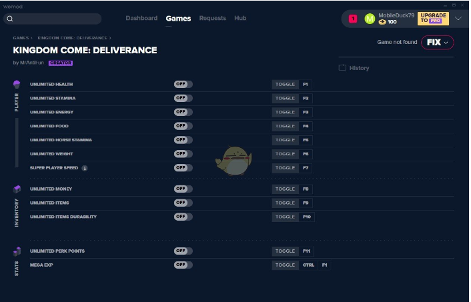The width and height of the screenshot is (471, 302).
Task: Click Toggle hotkey for Unlimited Money
Action: pos(286,189)
